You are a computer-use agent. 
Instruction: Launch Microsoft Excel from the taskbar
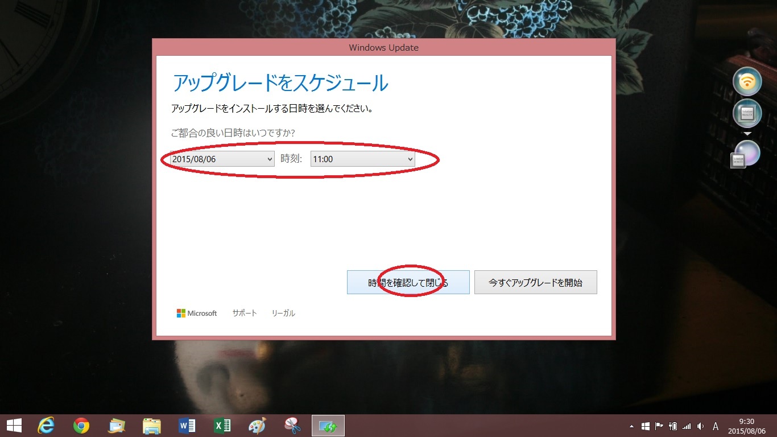pos(222,426)
